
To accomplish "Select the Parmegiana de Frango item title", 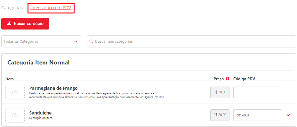I will (53, 88).
